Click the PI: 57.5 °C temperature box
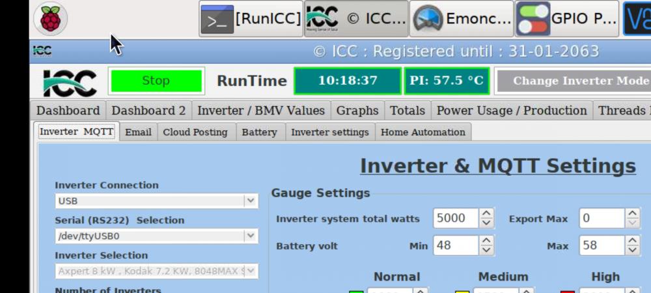This screenshot has height=293, width=651. coord(447,81)
